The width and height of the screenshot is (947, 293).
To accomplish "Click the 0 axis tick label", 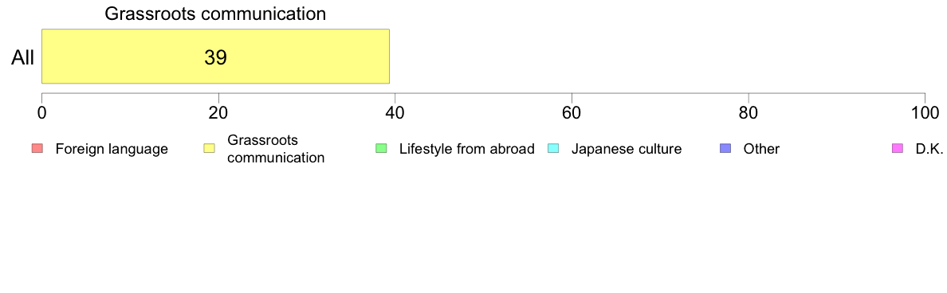I will click(41, 113).
